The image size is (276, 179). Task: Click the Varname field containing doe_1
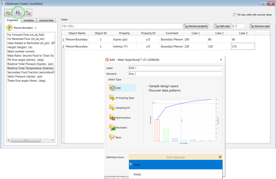(176, 74)
